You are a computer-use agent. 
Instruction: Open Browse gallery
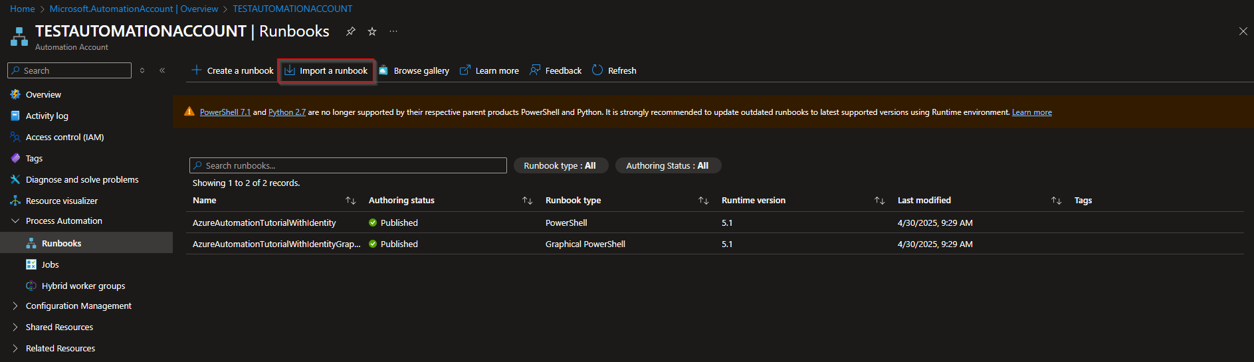coord(414,70)
